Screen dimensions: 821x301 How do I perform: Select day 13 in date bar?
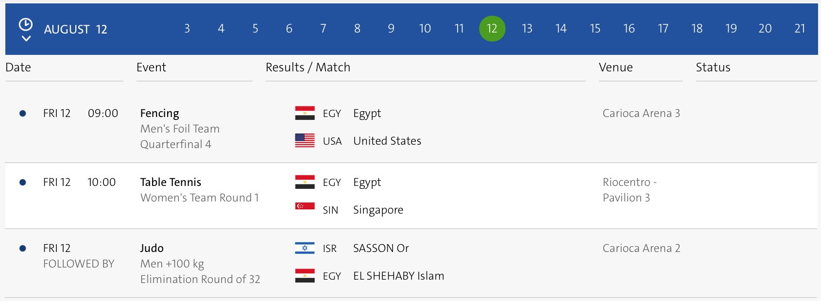527,29
